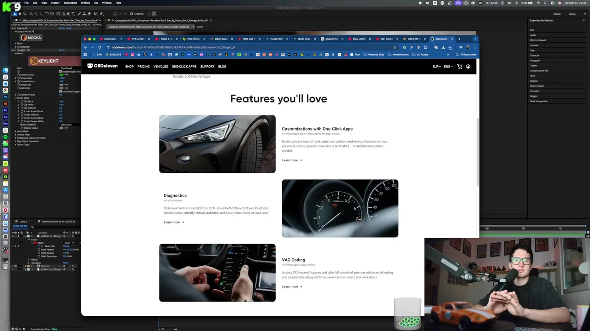Expand Screen Pre-blur property
The image size is (590, 331).
click(x=15, y=95)
